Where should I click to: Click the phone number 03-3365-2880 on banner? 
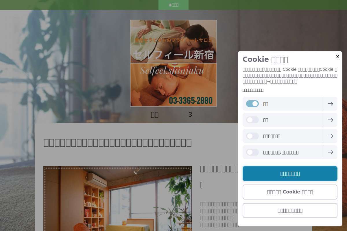(191, 100)
